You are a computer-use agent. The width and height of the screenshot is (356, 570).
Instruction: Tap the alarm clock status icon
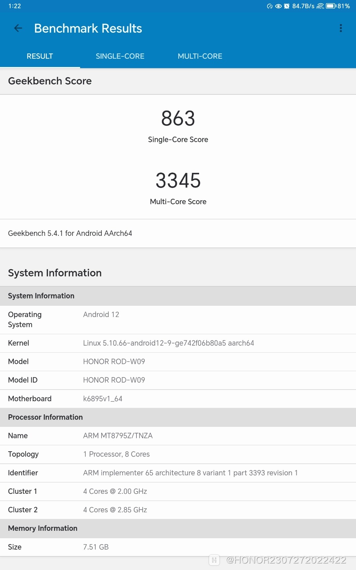click(x=287, y=6)
